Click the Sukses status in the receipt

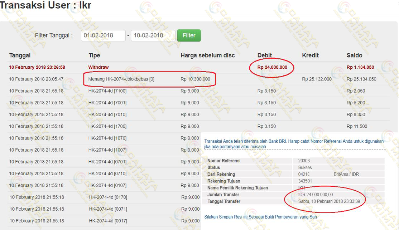(305, 167)
